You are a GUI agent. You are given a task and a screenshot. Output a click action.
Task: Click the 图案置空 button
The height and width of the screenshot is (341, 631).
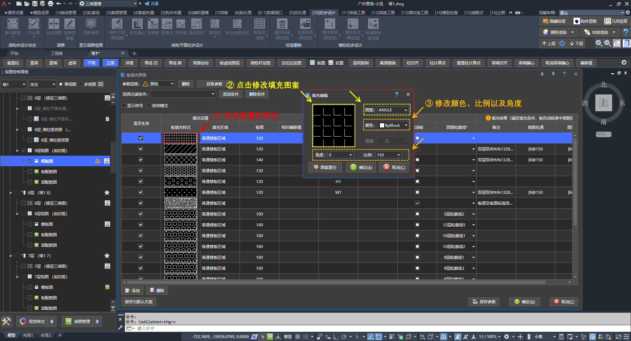(x=325, y=167)
